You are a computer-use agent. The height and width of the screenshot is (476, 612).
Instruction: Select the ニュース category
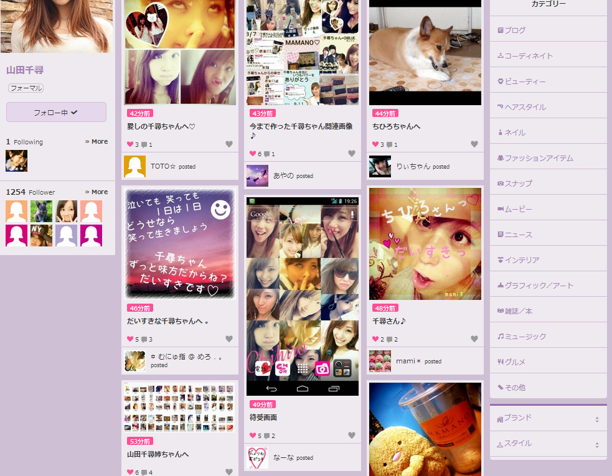pos(548,235)
